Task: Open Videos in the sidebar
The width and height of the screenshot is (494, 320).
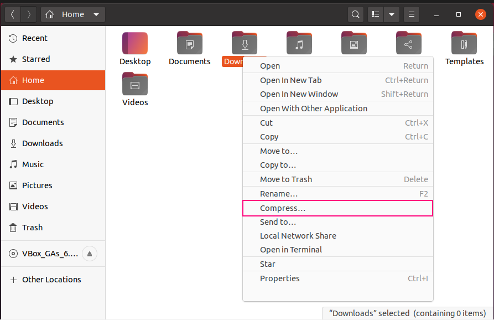Action: pyautogui.click(x=53, y=207)
